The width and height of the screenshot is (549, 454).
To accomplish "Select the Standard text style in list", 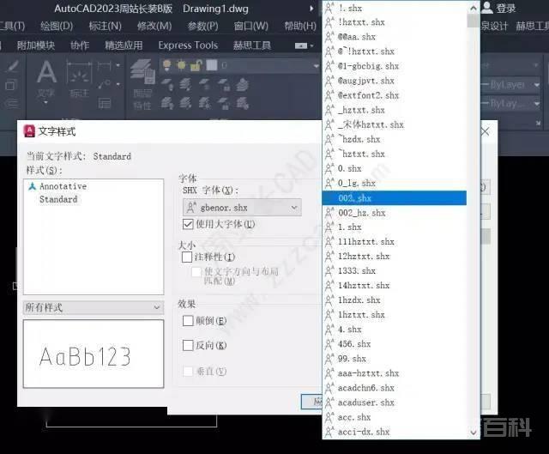I will point(58,199).
